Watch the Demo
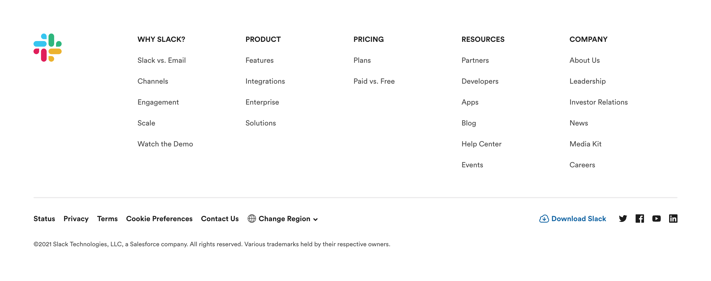The height and width of the screenshot is (281, 711). tap(165, 144)
